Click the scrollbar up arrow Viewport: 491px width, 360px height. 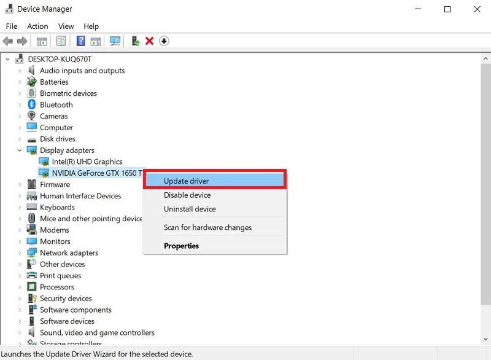(485, 58)
